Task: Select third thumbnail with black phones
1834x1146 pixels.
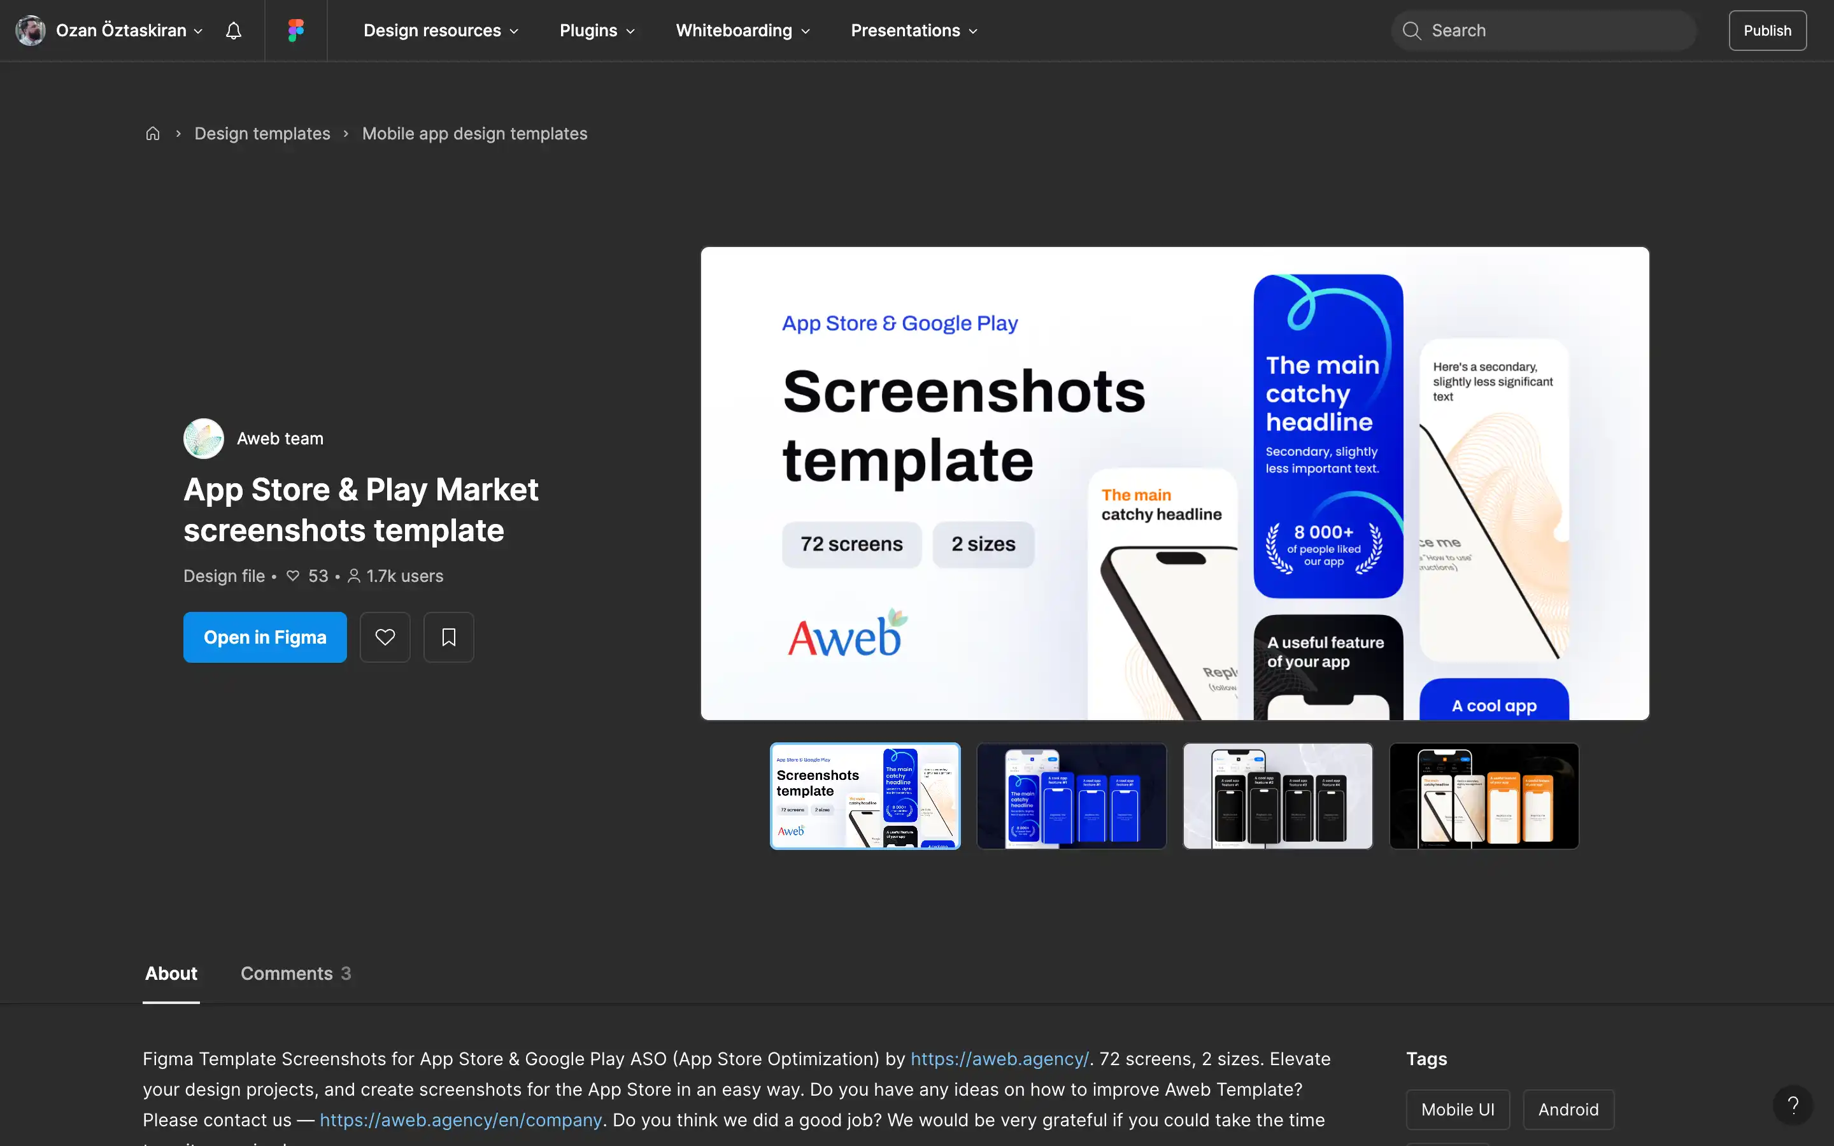Action: tap(1277, 796)
